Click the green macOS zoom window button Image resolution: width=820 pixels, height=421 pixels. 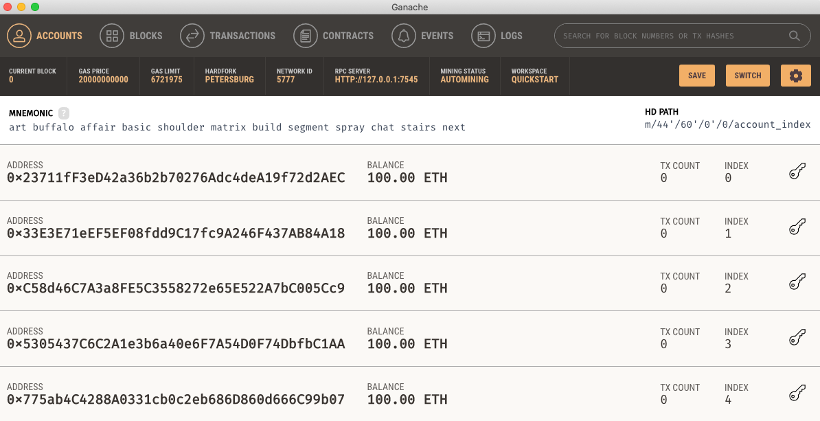pyautogui.click(x=35, y=7)
